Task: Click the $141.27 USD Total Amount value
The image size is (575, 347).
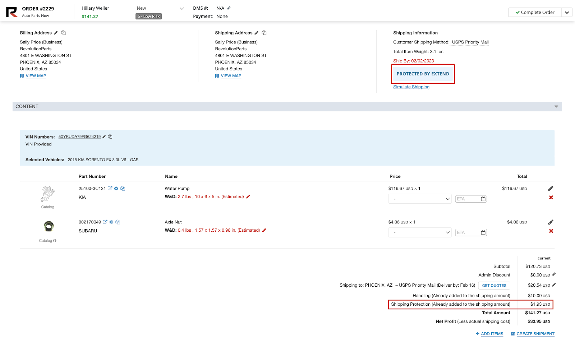Action: click(538, 313)
